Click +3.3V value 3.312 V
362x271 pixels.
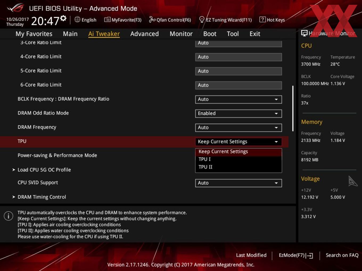(x=308, y=217)
